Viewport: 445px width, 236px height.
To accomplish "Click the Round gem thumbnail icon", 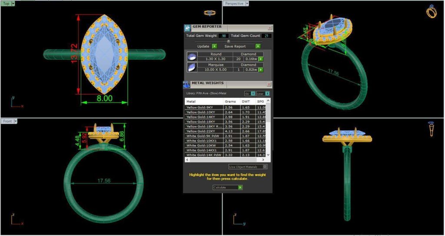I will [x=191, y=57].
